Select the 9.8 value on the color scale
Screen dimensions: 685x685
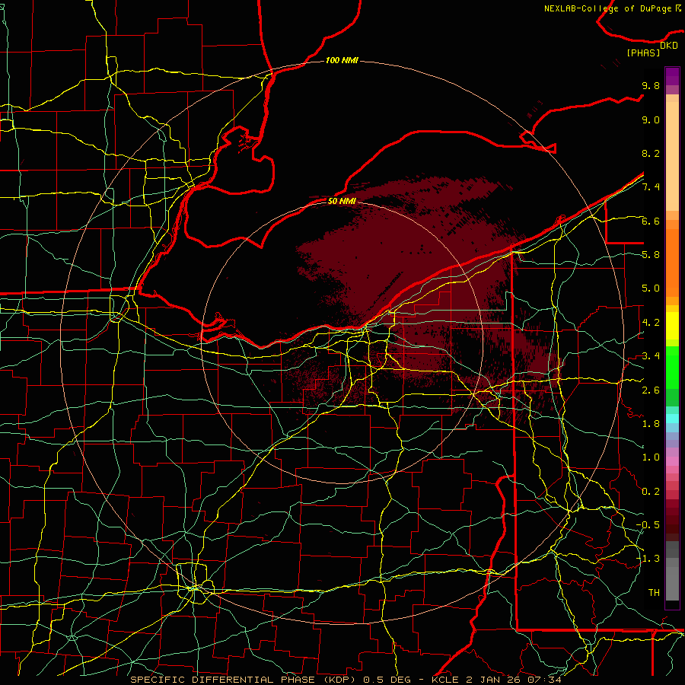[651, 85]
